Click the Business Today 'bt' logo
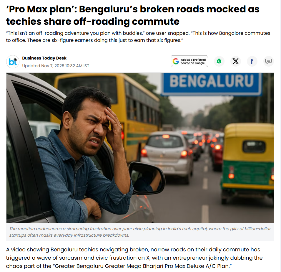 point(13,62)
